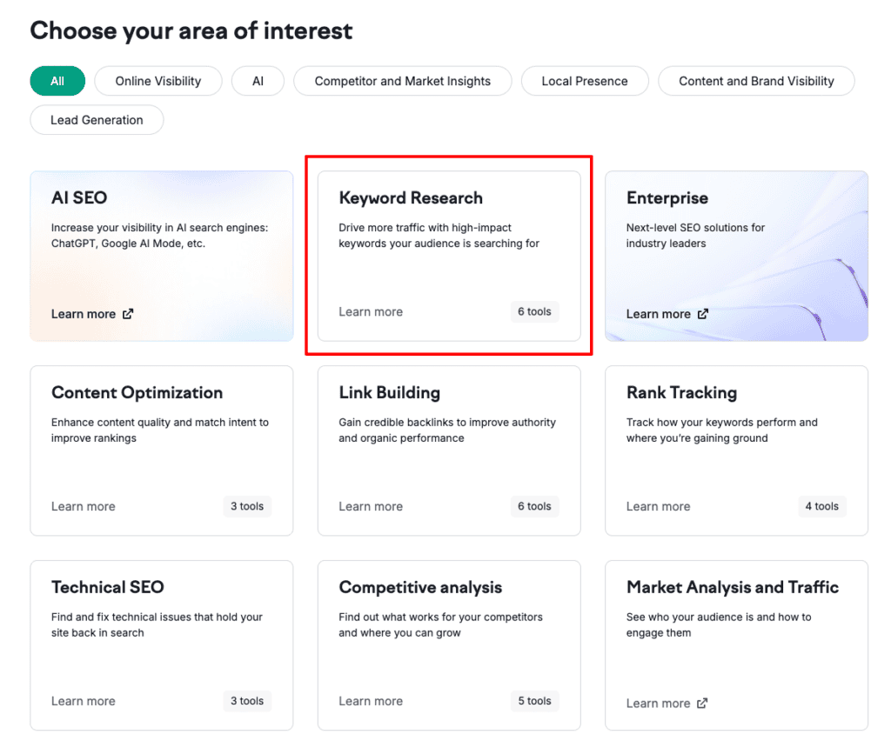Toggle the "AI" filter pill

pyautogui.click(x=258, y=81)
